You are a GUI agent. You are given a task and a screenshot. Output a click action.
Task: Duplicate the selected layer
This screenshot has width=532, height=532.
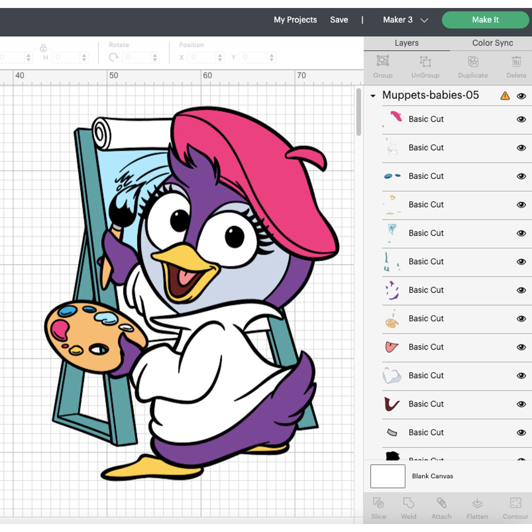pos(472,66)
